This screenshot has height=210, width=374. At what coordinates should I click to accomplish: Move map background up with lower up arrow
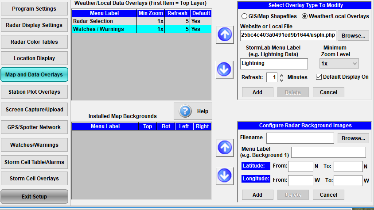[225, 148]
